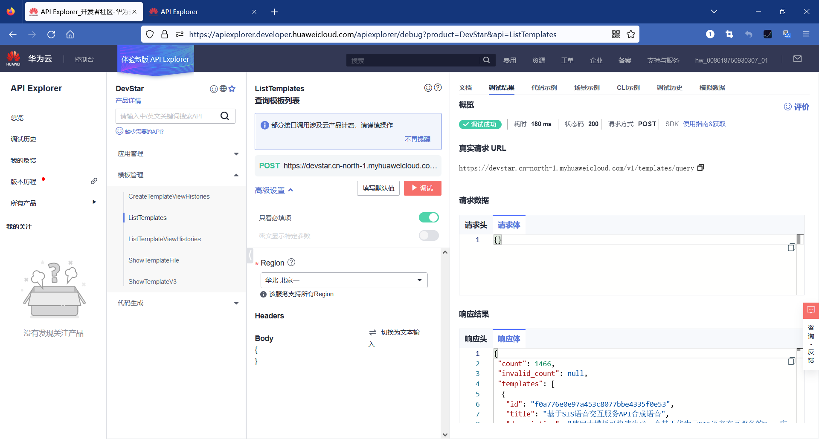Open the Firefox application menu

(x=806, y=35)
